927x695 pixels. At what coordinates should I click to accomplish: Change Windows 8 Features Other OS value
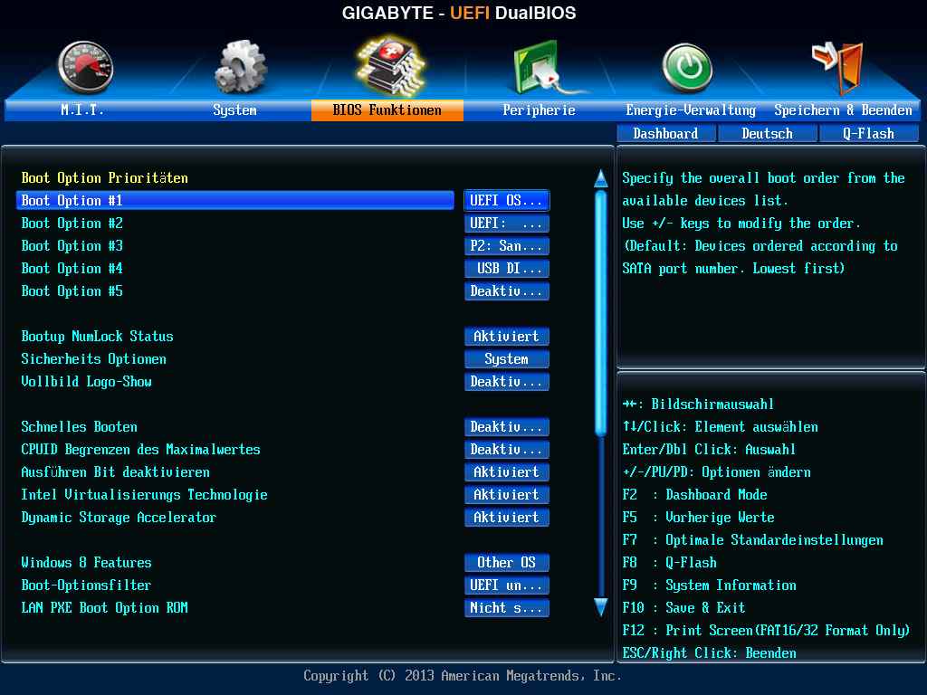[x=507, y=562]
